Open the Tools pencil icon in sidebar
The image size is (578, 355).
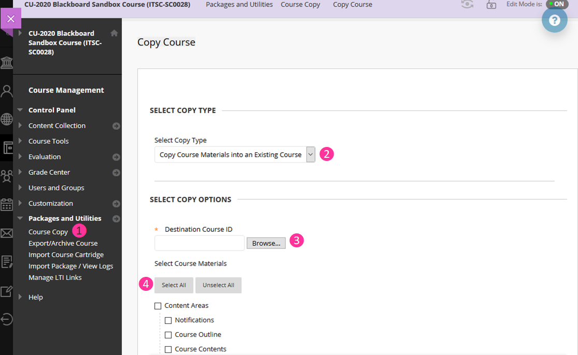pyautogui.click(x=7, y=291)
